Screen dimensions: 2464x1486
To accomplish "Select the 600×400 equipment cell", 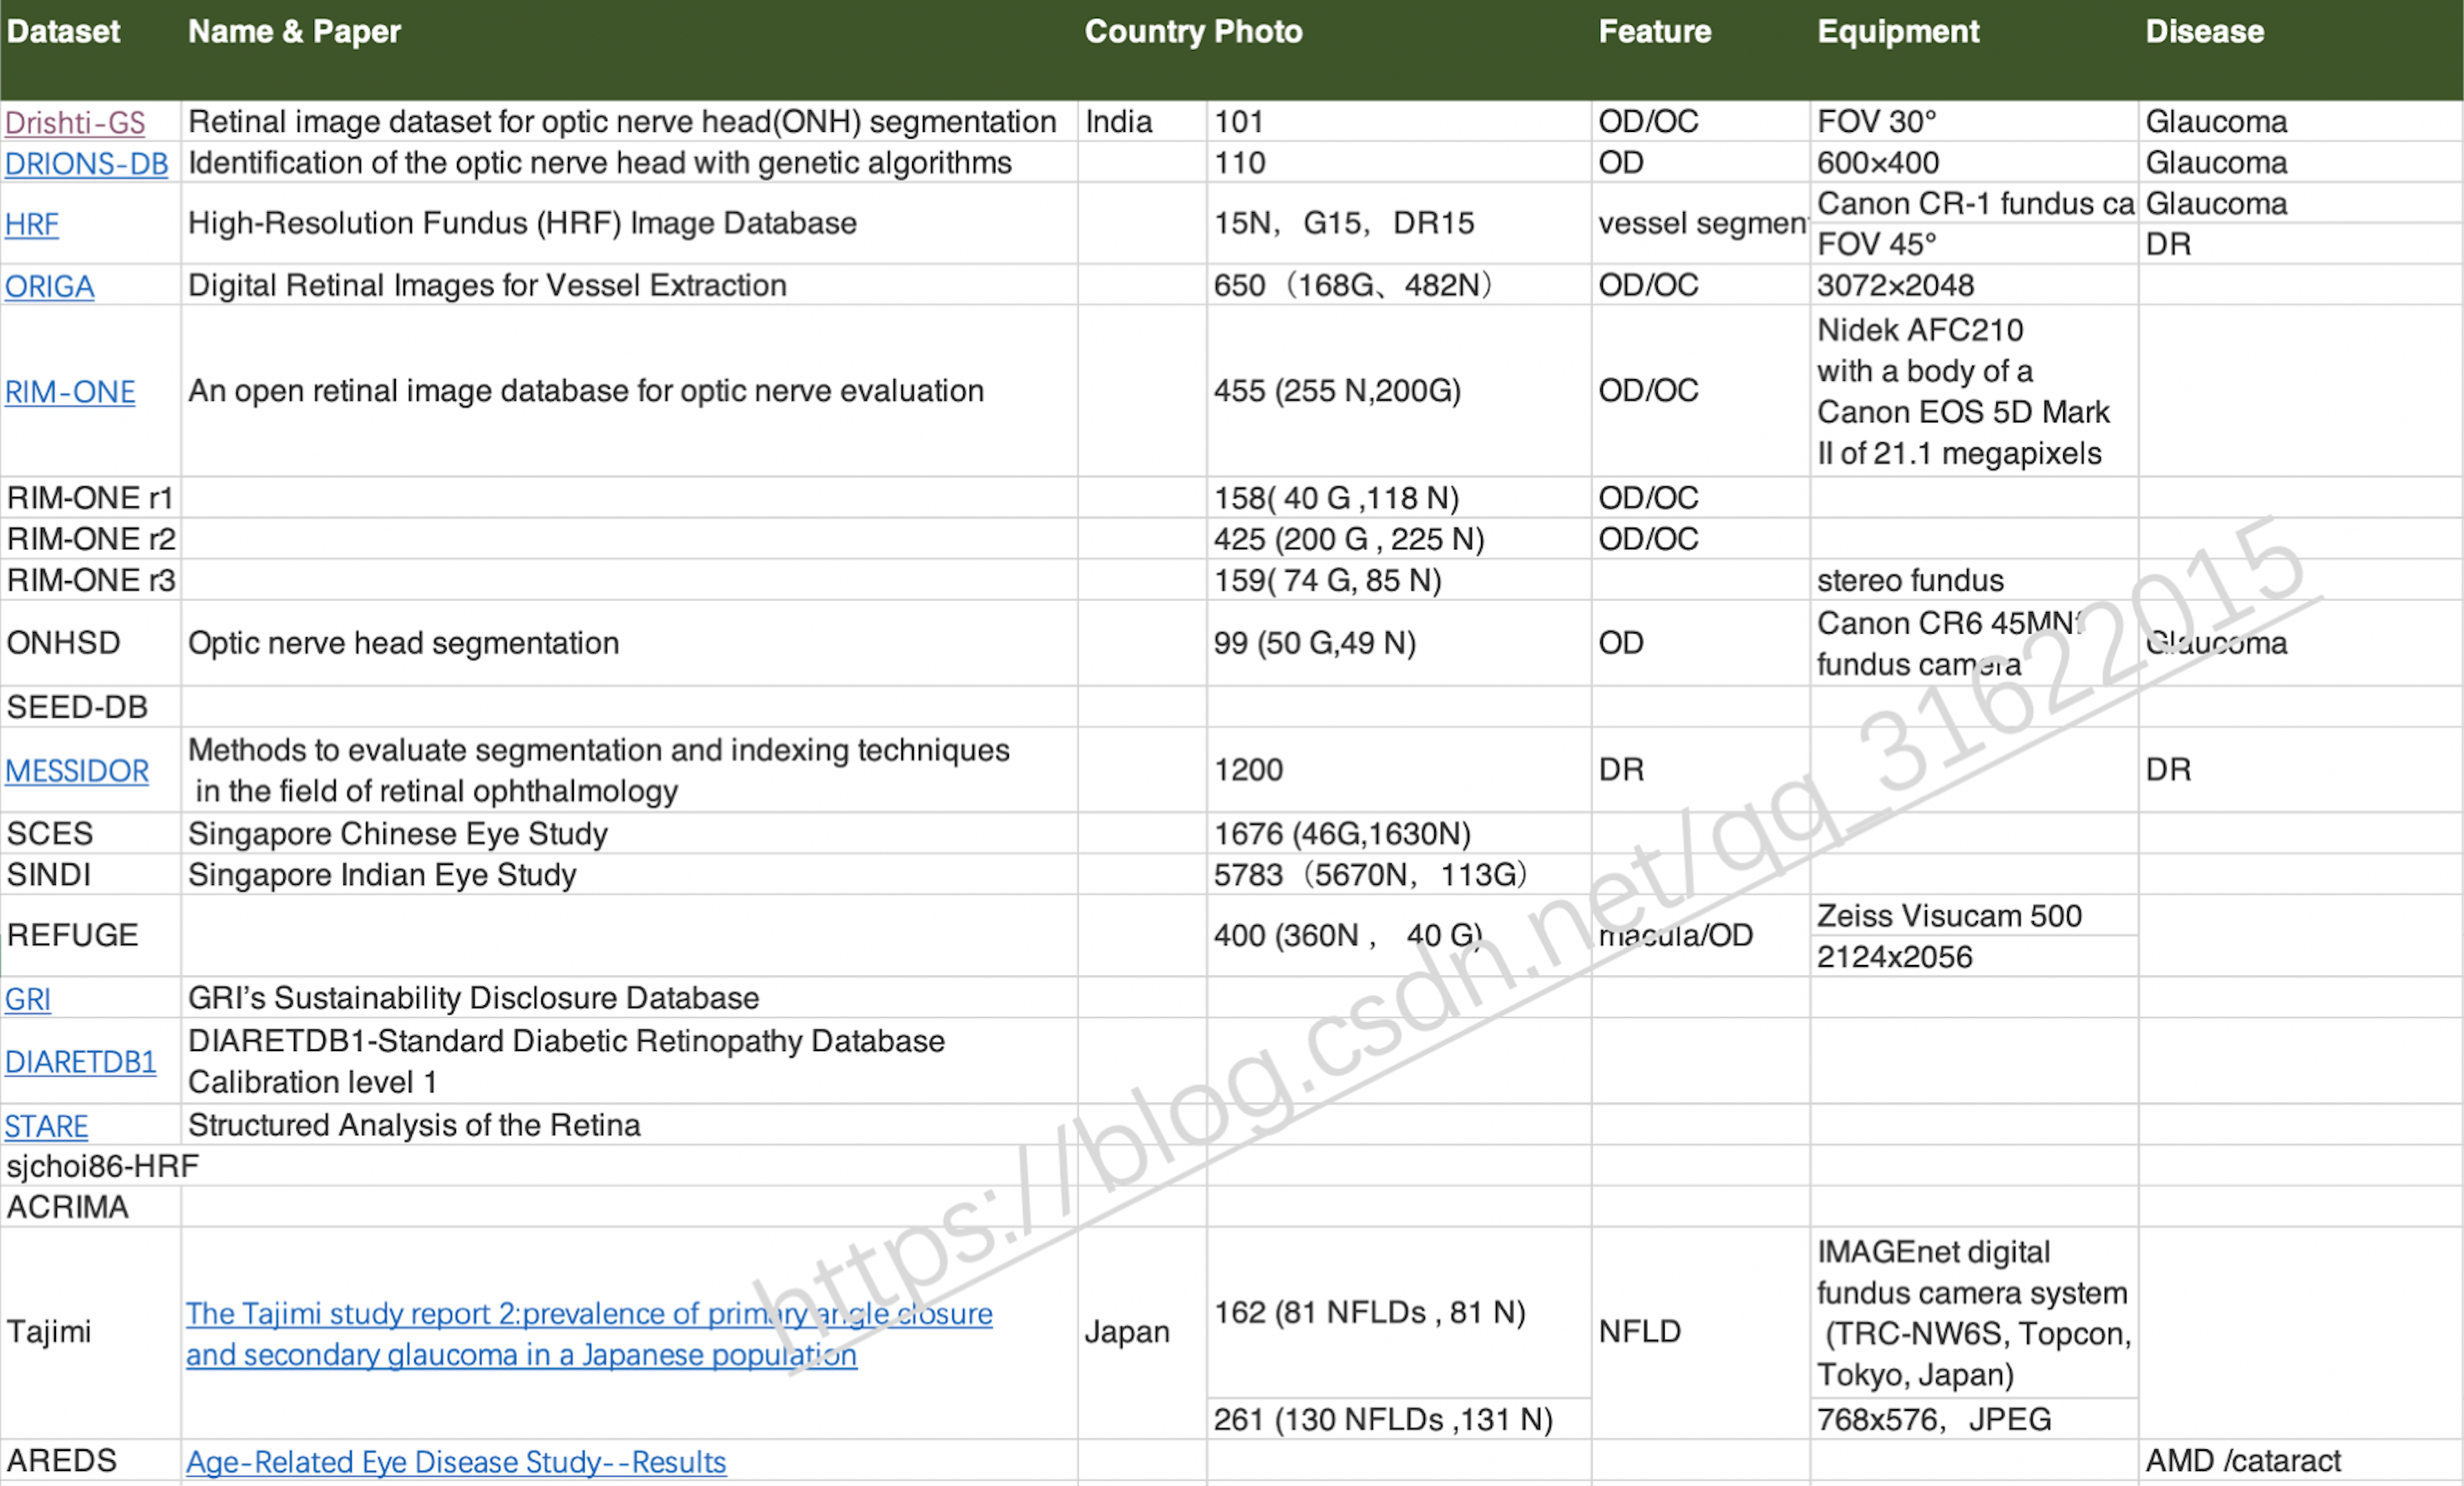I will click(x=1974, y=162).
